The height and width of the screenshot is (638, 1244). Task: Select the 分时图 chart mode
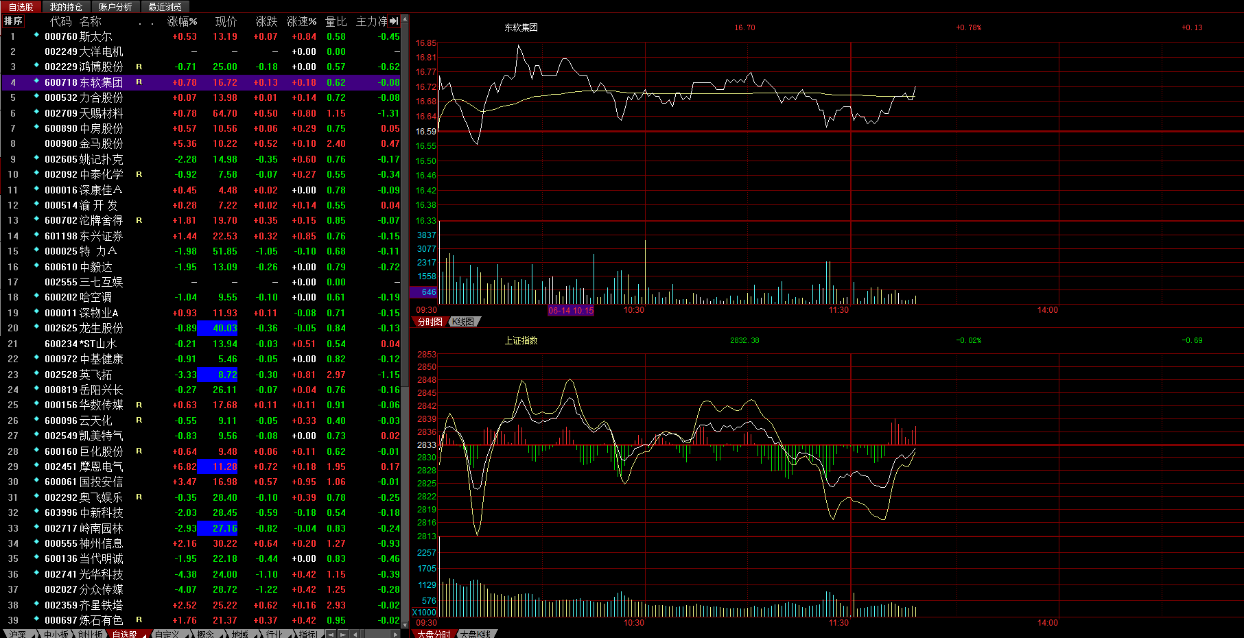(430, 322)
